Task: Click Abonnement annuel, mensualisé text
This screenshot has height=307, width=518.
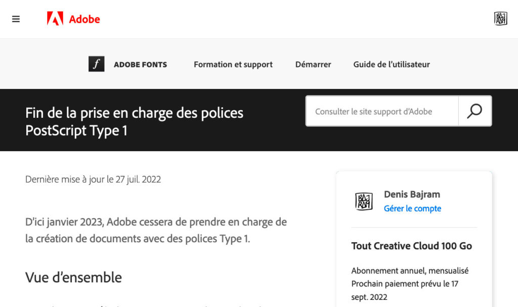Action: 410,271
